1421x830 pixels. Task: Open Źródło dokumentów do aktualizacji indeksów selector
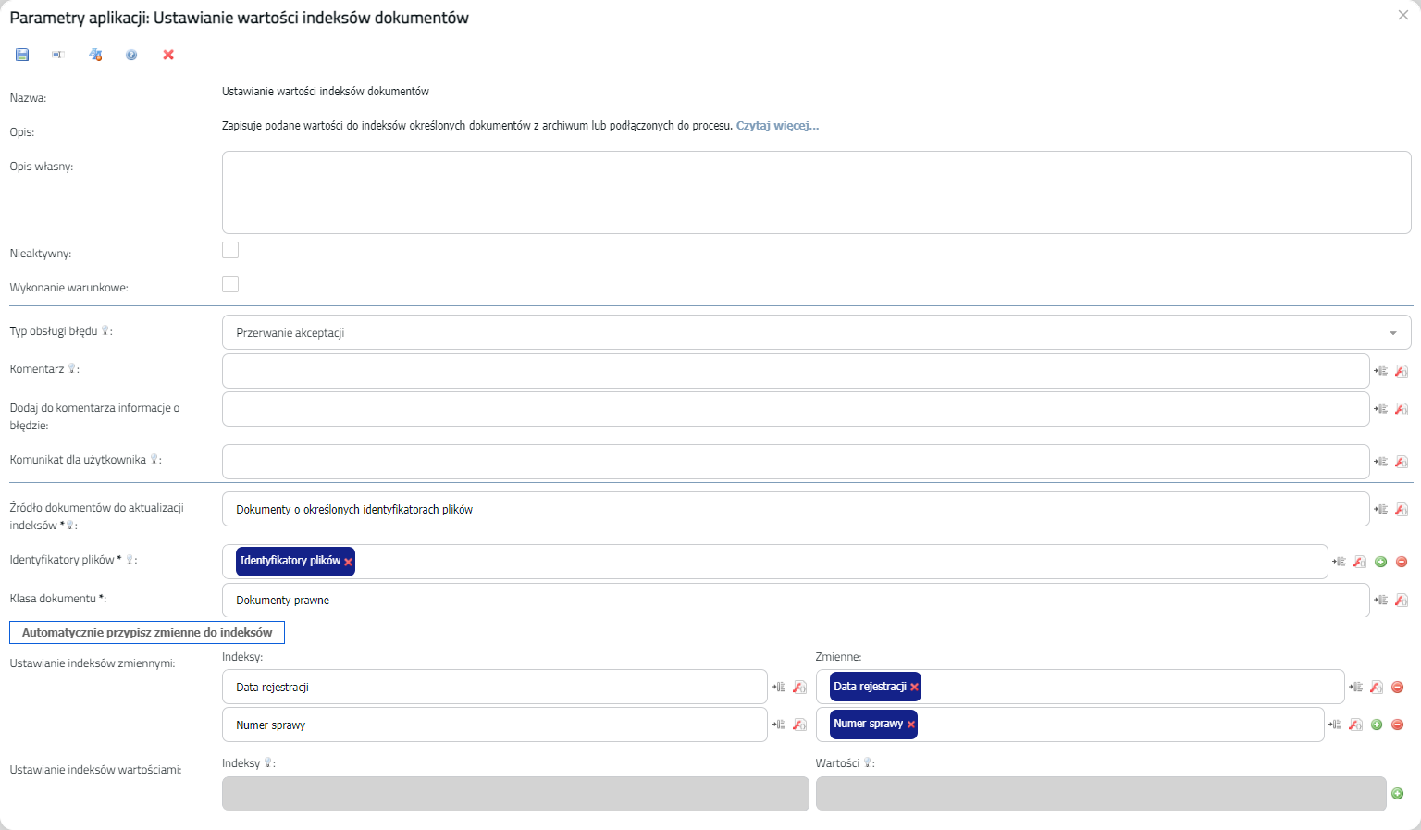(x=795, y=509)
